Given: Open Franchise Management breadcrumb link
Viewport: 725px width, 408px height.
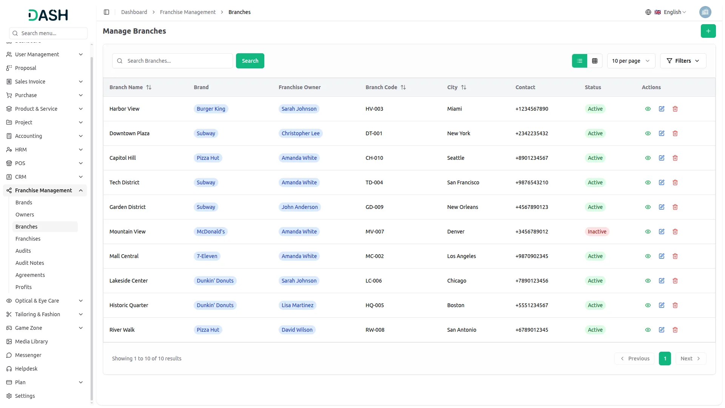Looking at the screenshot, I should pos(188,12).
